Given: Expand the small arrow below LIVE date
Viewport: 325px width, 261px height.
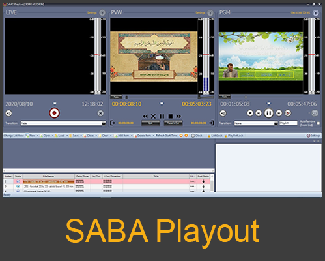Looking at the screenshot, I should 55,103.
